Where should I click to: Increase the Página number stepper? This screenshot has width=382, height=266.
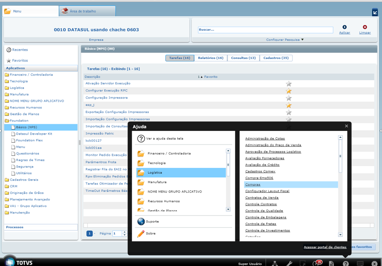[x=124, y=232]
